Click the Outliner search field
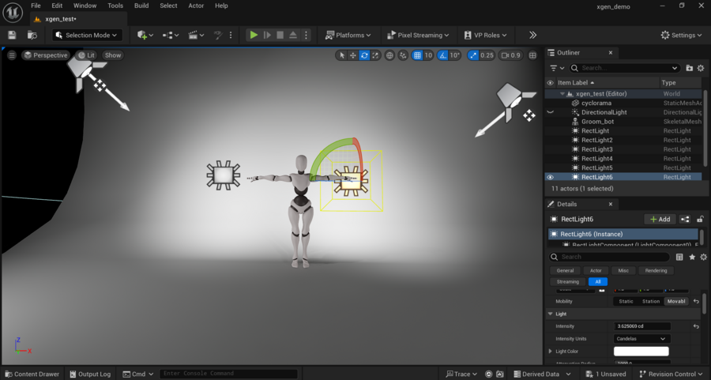This screenshot has width=711, height=380. 624,69
